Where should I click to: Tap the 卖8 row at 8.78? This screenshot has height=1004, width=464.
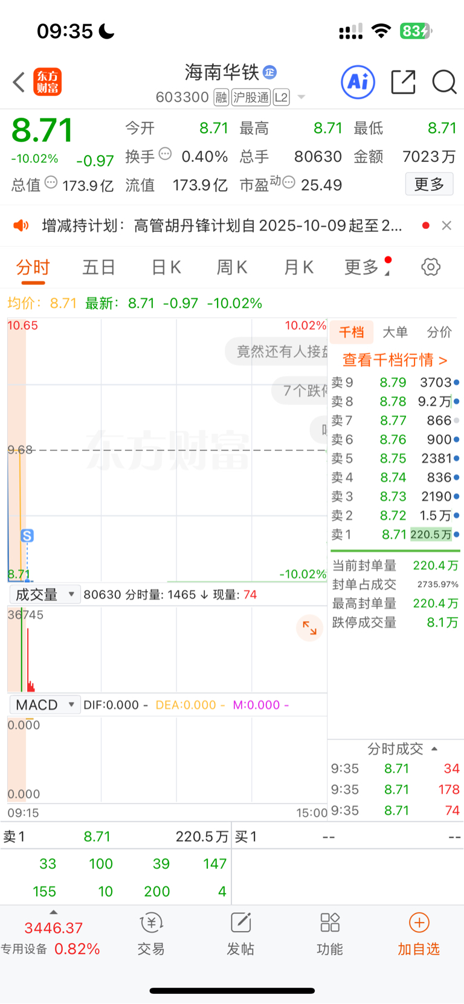pyautogui.click(x=395, y=401)
